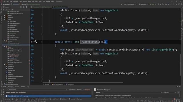This screenshot has width=183, height=102.
Task: Expand the package Info section
Action: click(x=95, y=95)
